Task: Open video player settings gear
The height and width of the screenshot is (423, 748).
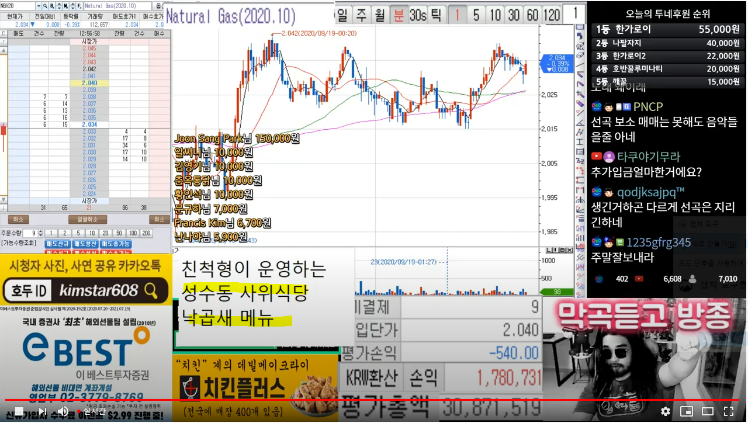Action: [x=666, y=411]
